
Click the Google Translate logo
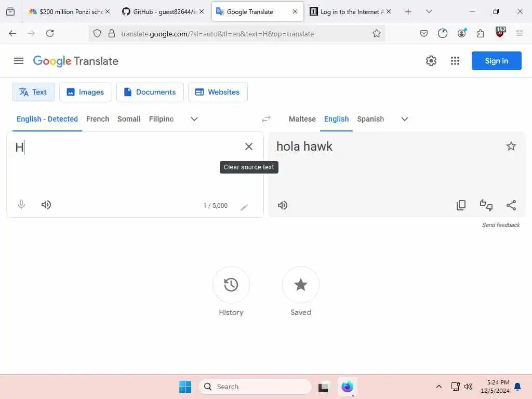(76, 61)
